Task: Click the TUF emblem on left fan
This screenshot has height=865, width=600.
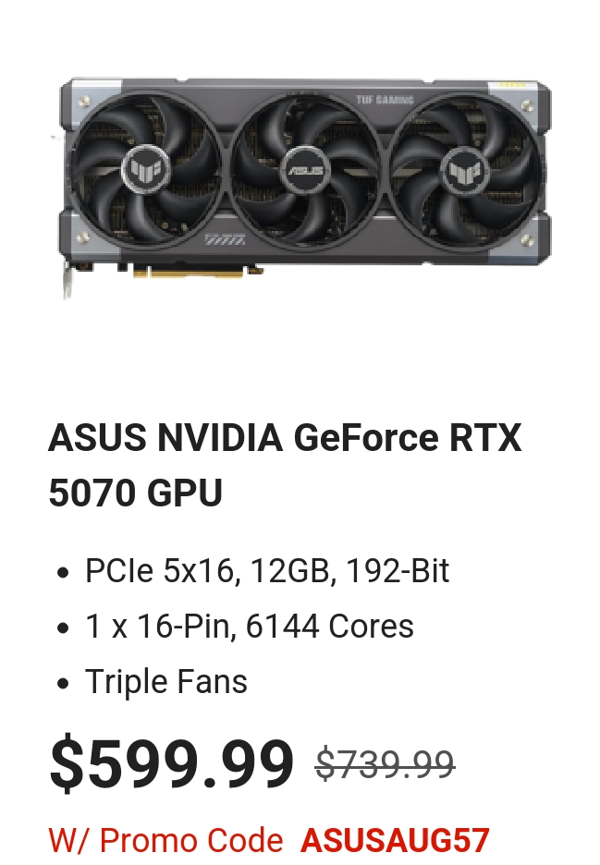Action: point(148,169)
